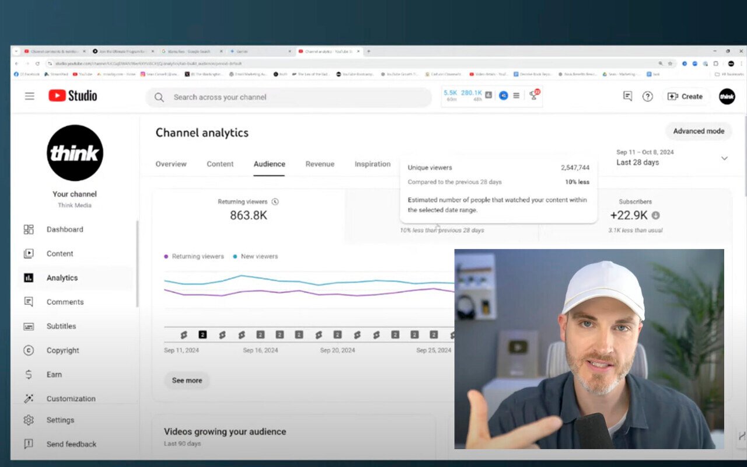Click the sidebar vertical scrollbar
The height and width of the screenshot is (467, 747).
[x=138, y=263]
